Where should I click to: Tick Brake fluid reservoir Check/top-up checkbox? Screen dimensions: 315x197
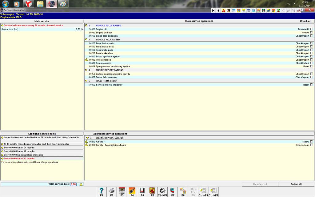tap(311, 77)
